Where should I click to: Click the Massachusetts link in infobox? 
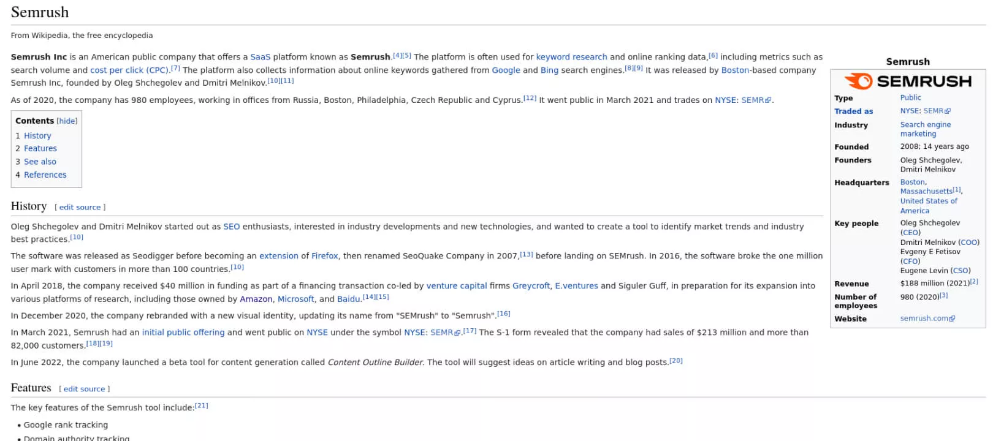(x=926, y=192)
